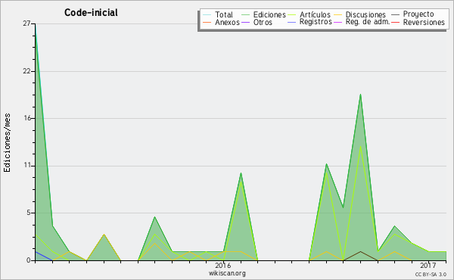This screenshot has height=280, width=454.
Task: Click the 2017 x-axis label
Action: [428, 265]
